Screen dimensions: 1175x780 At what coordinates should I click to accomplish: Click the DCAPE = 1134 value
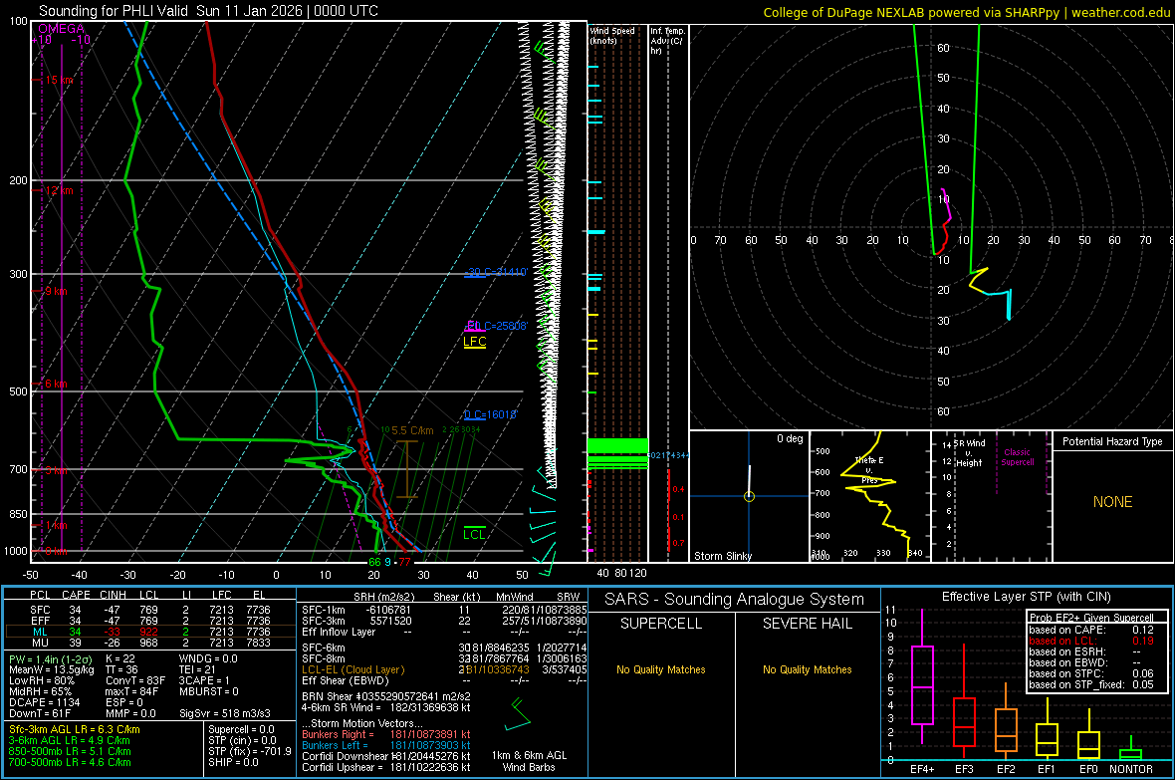(44, 702)
